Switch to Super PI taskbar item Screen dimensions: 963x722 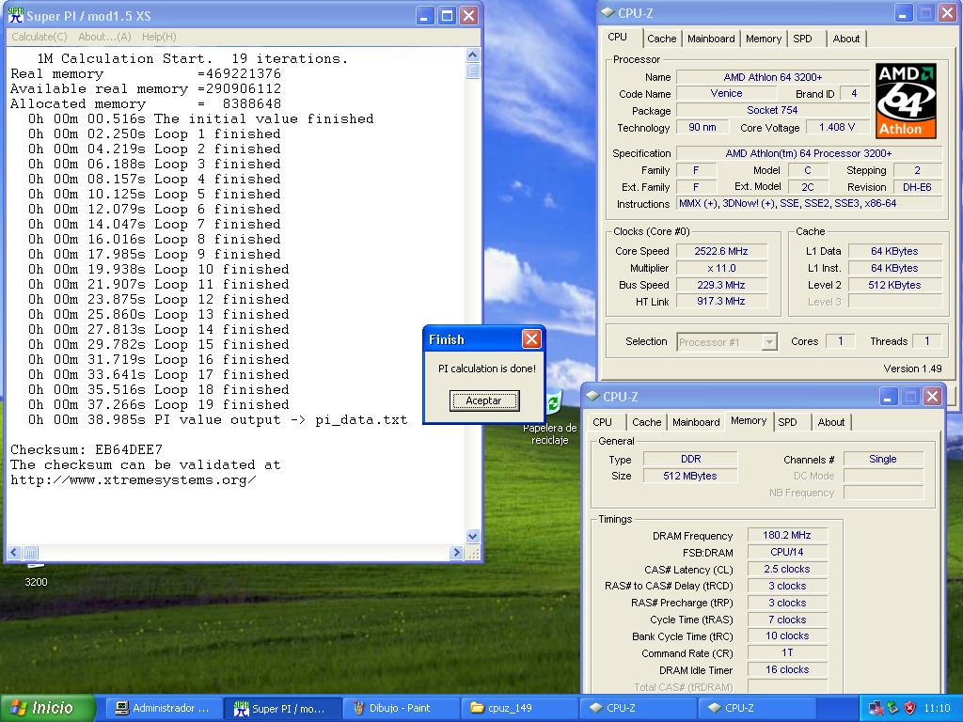click(280, 709)
